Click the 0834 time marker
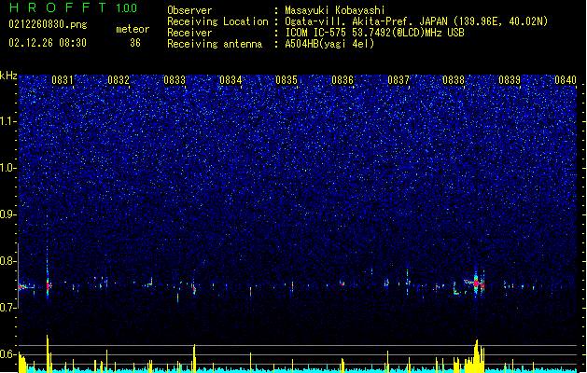 (231, 80)
